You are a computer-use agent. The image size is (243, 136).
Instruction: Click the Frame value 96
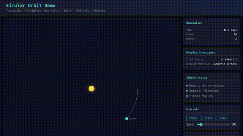click(235, 34)
